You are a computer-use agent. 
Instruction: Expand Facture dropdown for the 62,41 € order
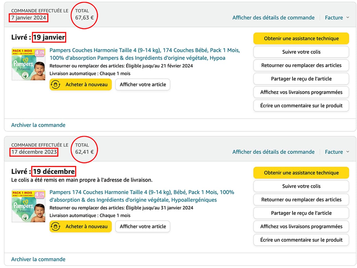point(337,152)
